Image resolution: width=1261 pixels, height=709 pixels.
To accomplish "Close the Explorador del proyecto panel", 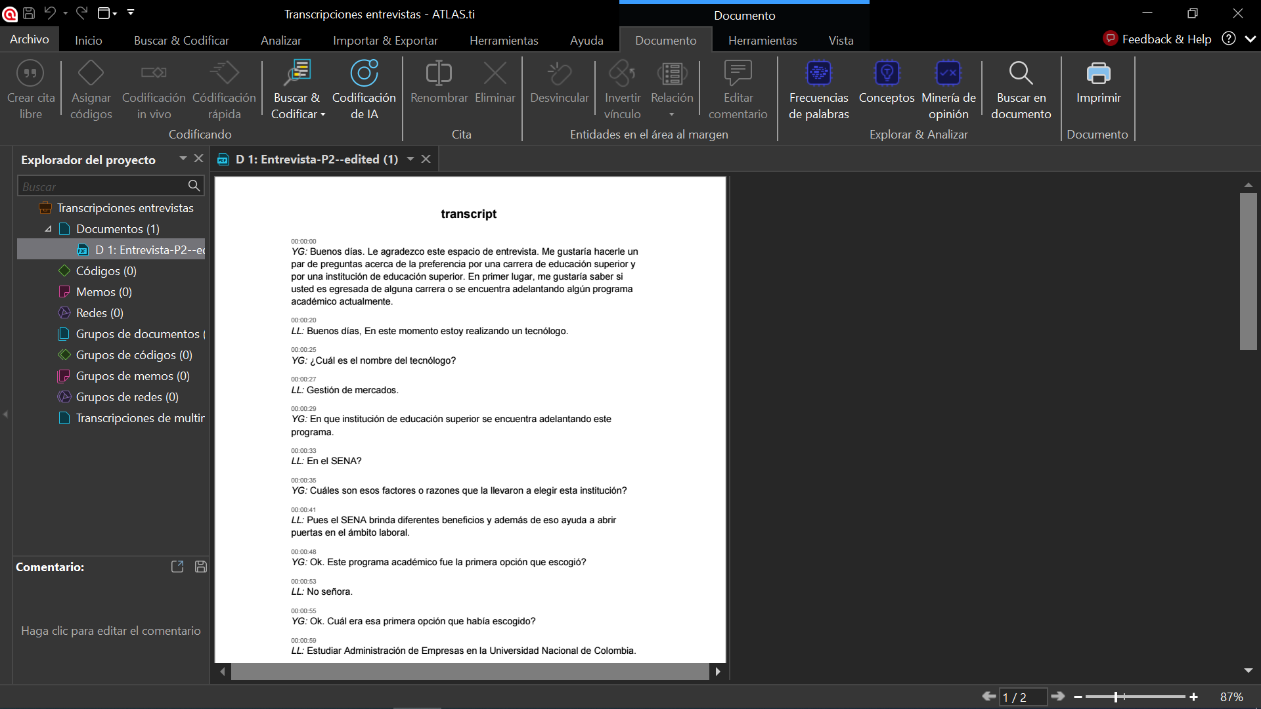I will (x=199, y=158).
